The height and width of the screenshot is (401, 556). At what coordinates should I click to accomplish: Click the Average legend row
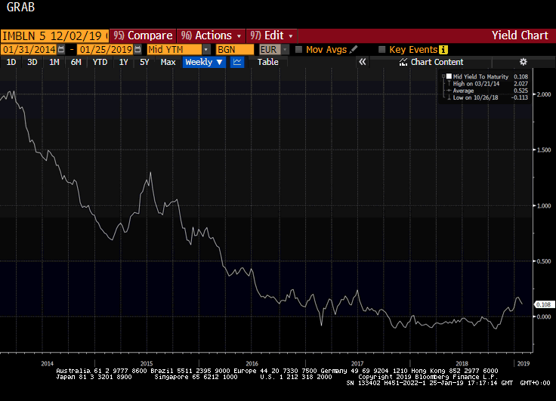click(x=487, y=91)
